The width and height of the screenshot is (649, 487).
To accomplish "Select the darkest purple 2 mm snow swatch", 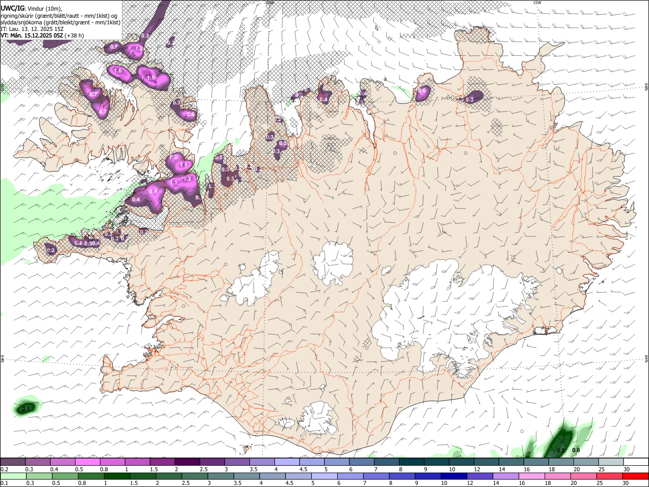I will point(187,462).
